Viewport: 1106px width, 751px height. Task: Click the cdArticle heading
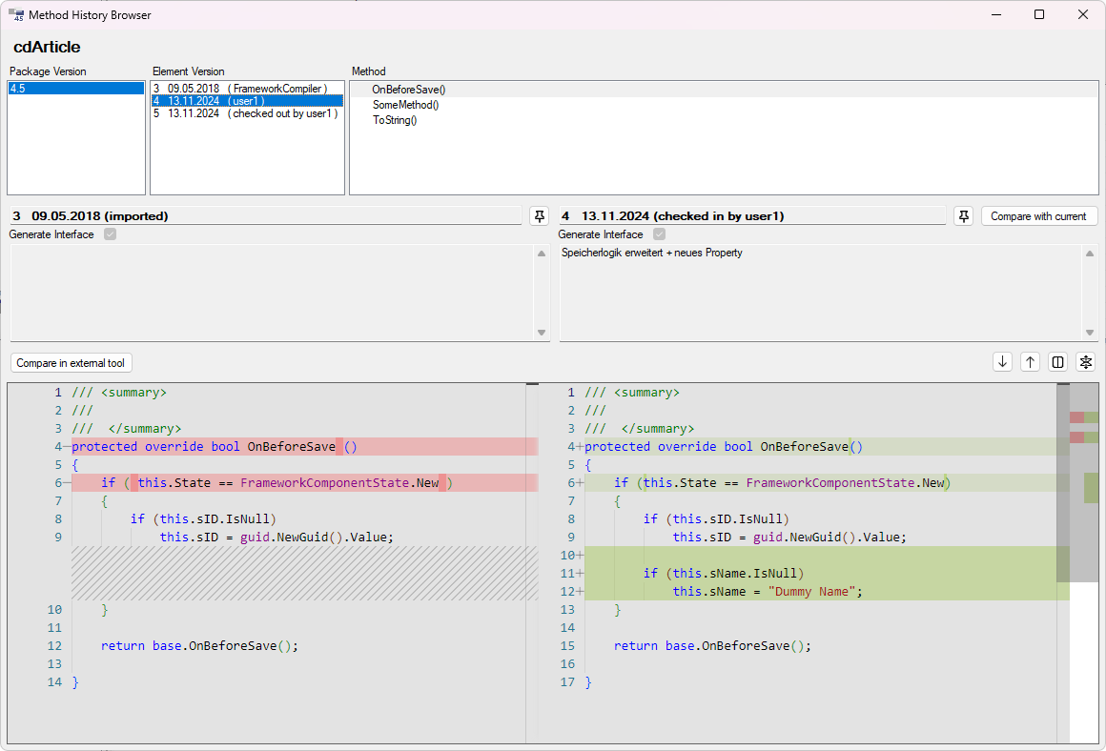pyautogui.click(x=47, y=47)
